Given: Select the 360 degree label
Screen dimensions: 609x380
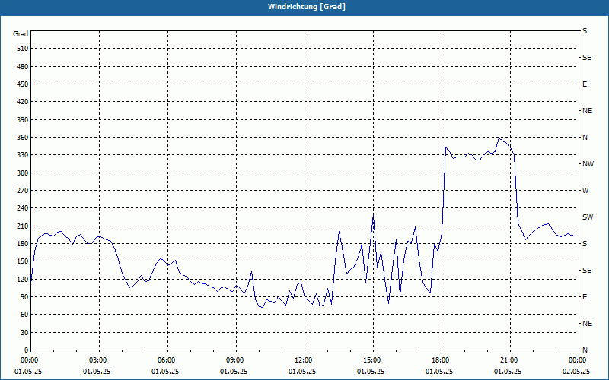Looking at the screenshot, I should tap(22, 138).
